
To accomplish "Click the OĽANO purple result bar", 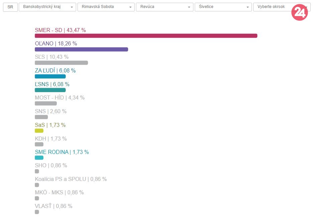I will [81, 49].
